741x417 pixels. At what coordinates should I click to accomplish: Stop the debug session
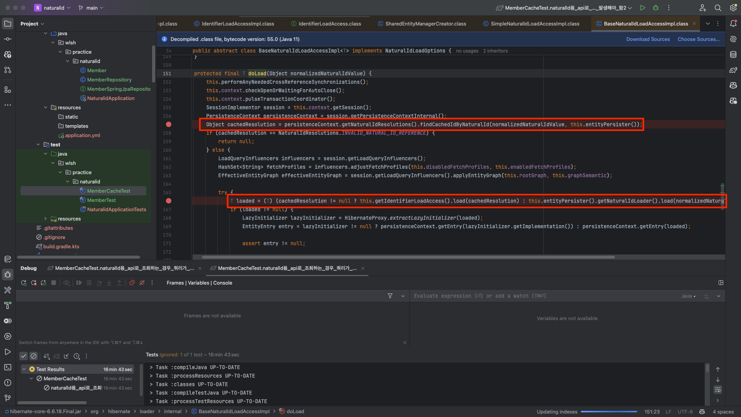(x=54, y=283)
